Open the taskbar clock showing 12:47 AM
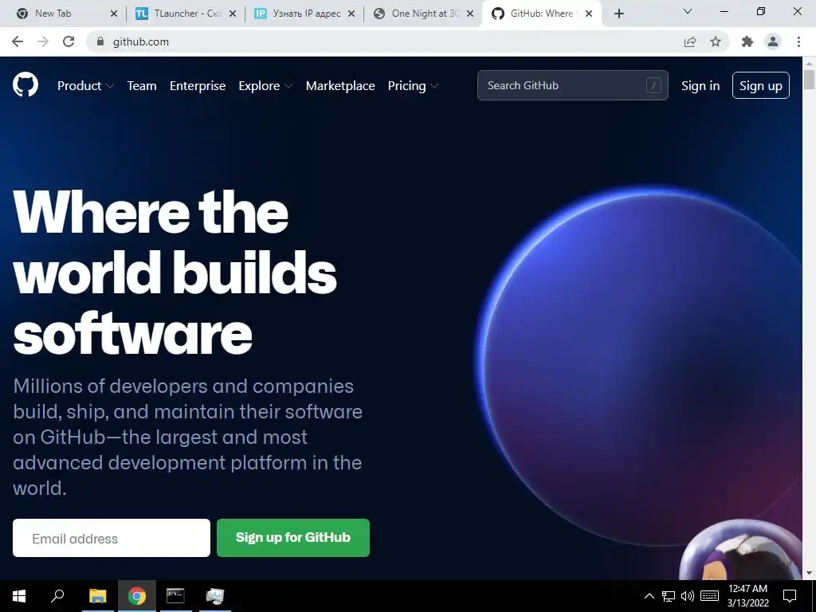This screenshot has width=816, height=612. click(747, 596)
